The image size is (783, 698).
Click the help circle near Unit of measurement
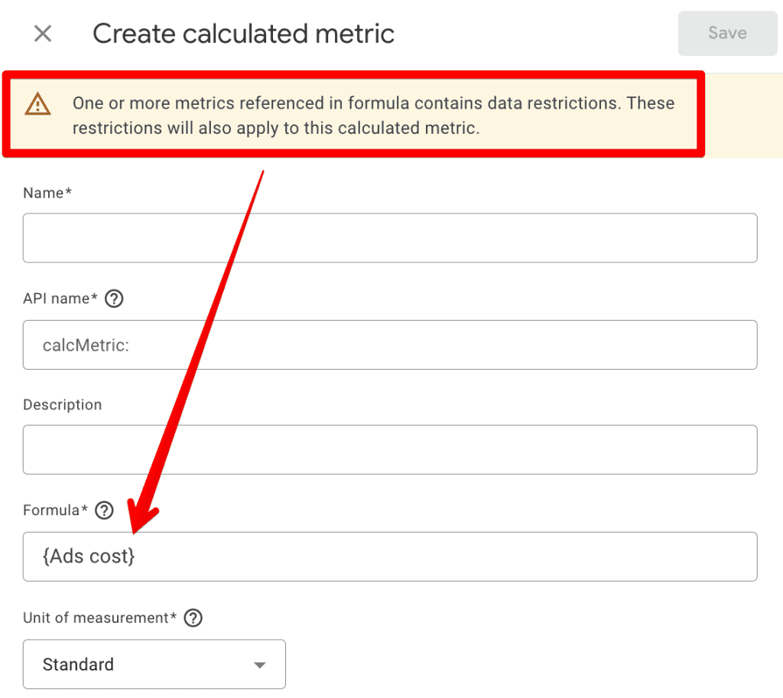(x=193, y=618)
